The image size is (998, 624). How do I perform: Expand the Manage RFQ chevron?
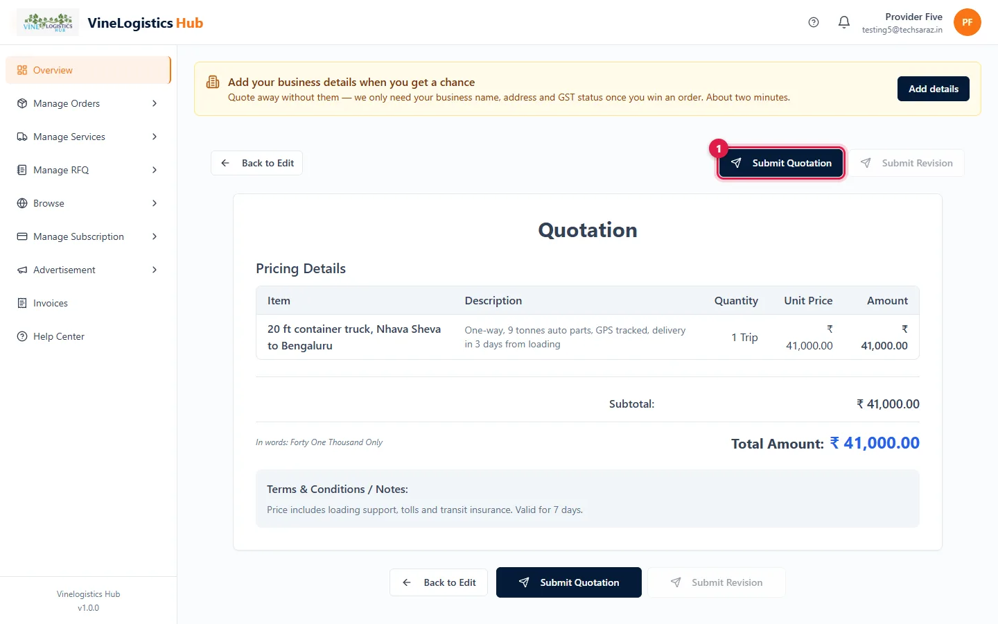pyautogui.click(x=155, y=170)
